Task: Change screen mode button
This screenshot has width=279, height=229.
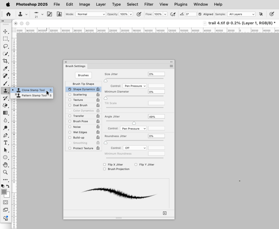Action: [5, 210]
